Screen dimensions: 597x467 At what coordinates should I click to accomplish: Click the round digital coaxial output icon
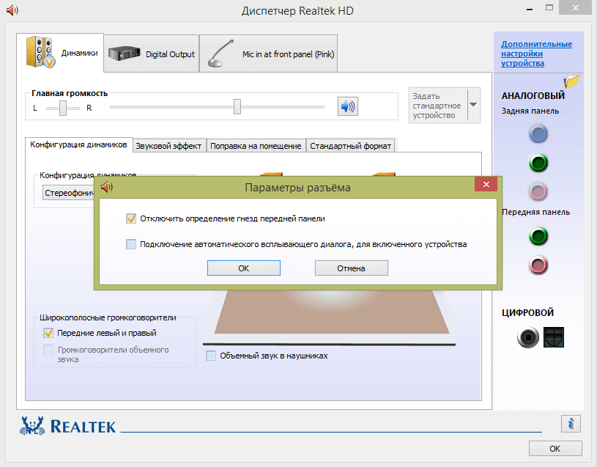[528, 337]
